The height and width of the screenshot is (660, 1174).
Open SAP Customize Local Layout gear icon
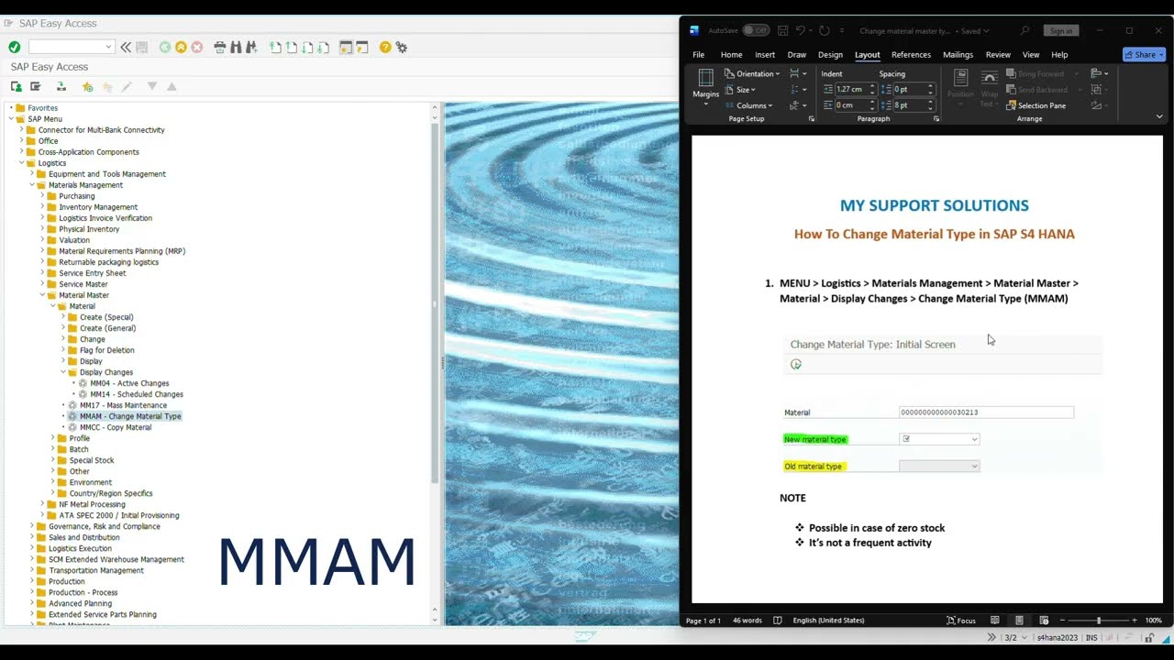402,47
